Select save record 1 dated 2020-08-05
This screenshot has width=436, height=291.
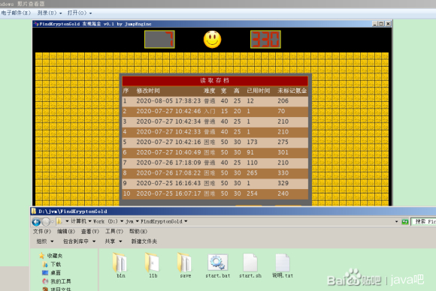tap(215, 101)
